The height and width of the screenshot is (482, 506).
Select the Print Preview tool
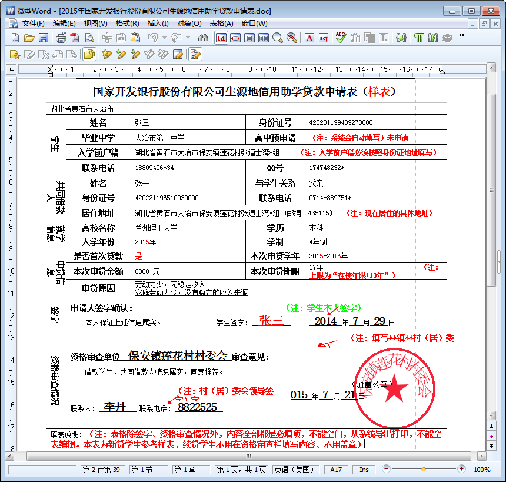(x=89, y=38)
